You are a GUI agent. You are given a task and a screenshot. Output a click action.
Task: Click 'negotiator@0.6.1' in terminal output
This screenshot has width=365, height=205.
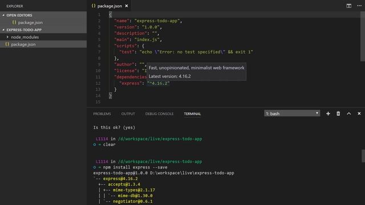(133, 201)
